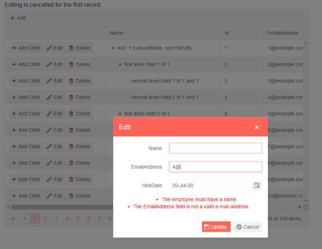Select page 2 in the pager

45,219
